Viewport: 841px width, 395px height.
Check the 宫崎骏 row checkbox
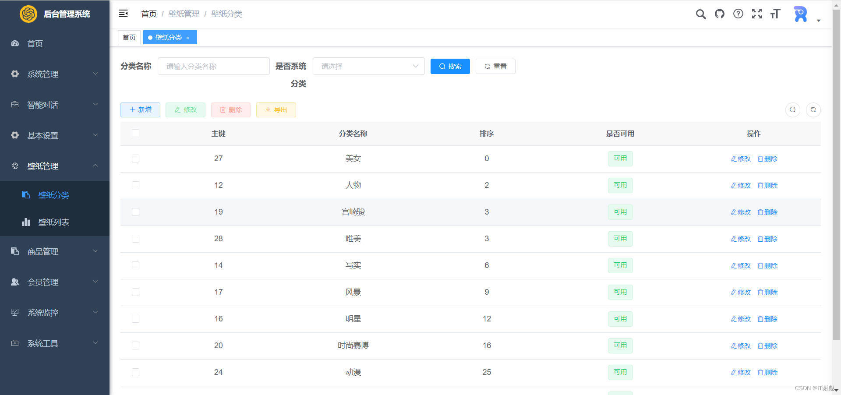pyautogui.click(x=135, y=212)
